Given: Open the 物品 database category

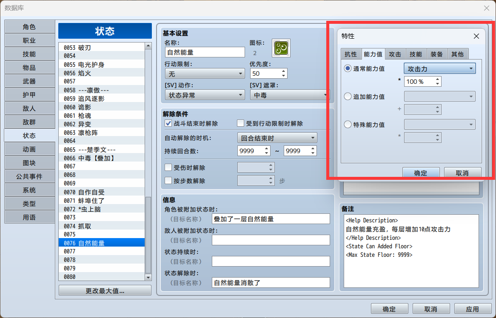Looking at the screenshot, I should (x=29, y=68).
